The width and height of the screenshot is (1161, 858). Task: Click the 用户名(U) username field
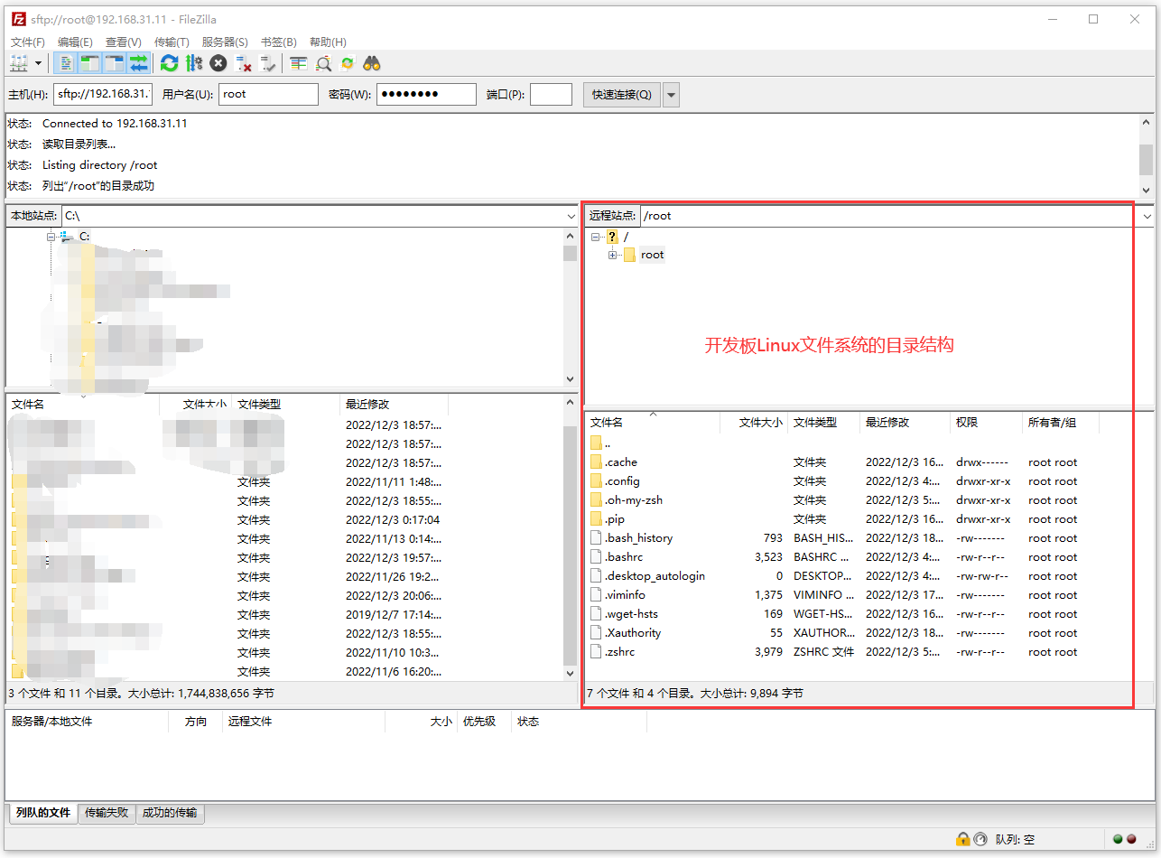(268, 94)
